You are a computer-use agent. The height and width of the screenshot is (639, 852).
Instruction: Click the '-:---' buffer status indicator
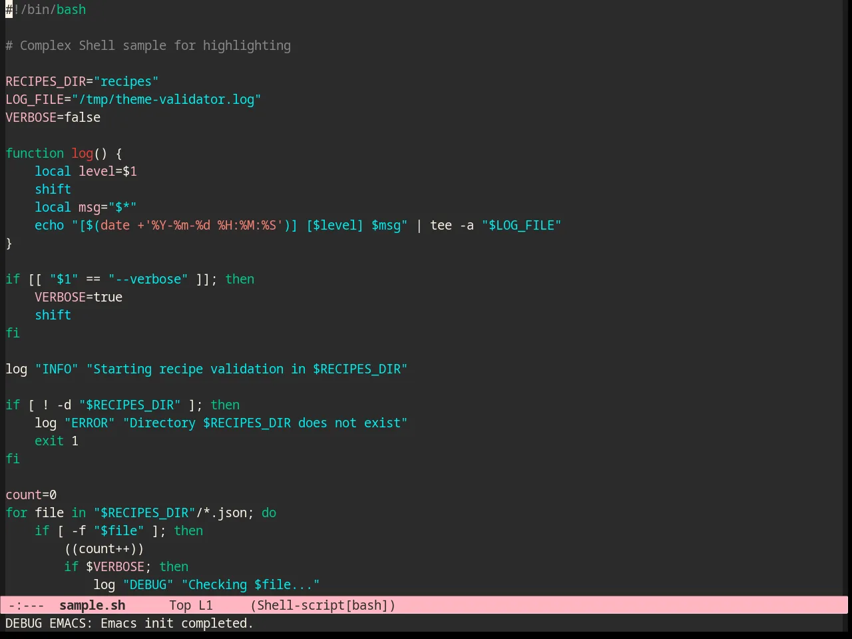pos(27,605)
